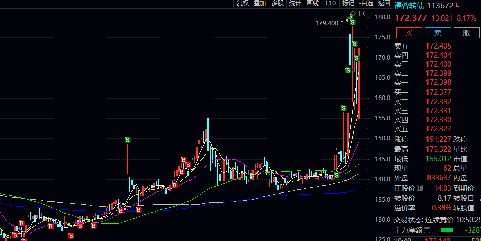Select the 多股 multi-stock view

[278, 3]
